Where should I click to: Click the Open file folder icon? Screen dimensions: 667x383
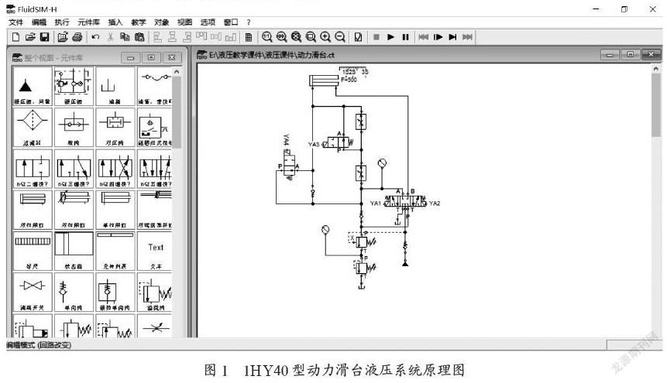click(29, 37)
